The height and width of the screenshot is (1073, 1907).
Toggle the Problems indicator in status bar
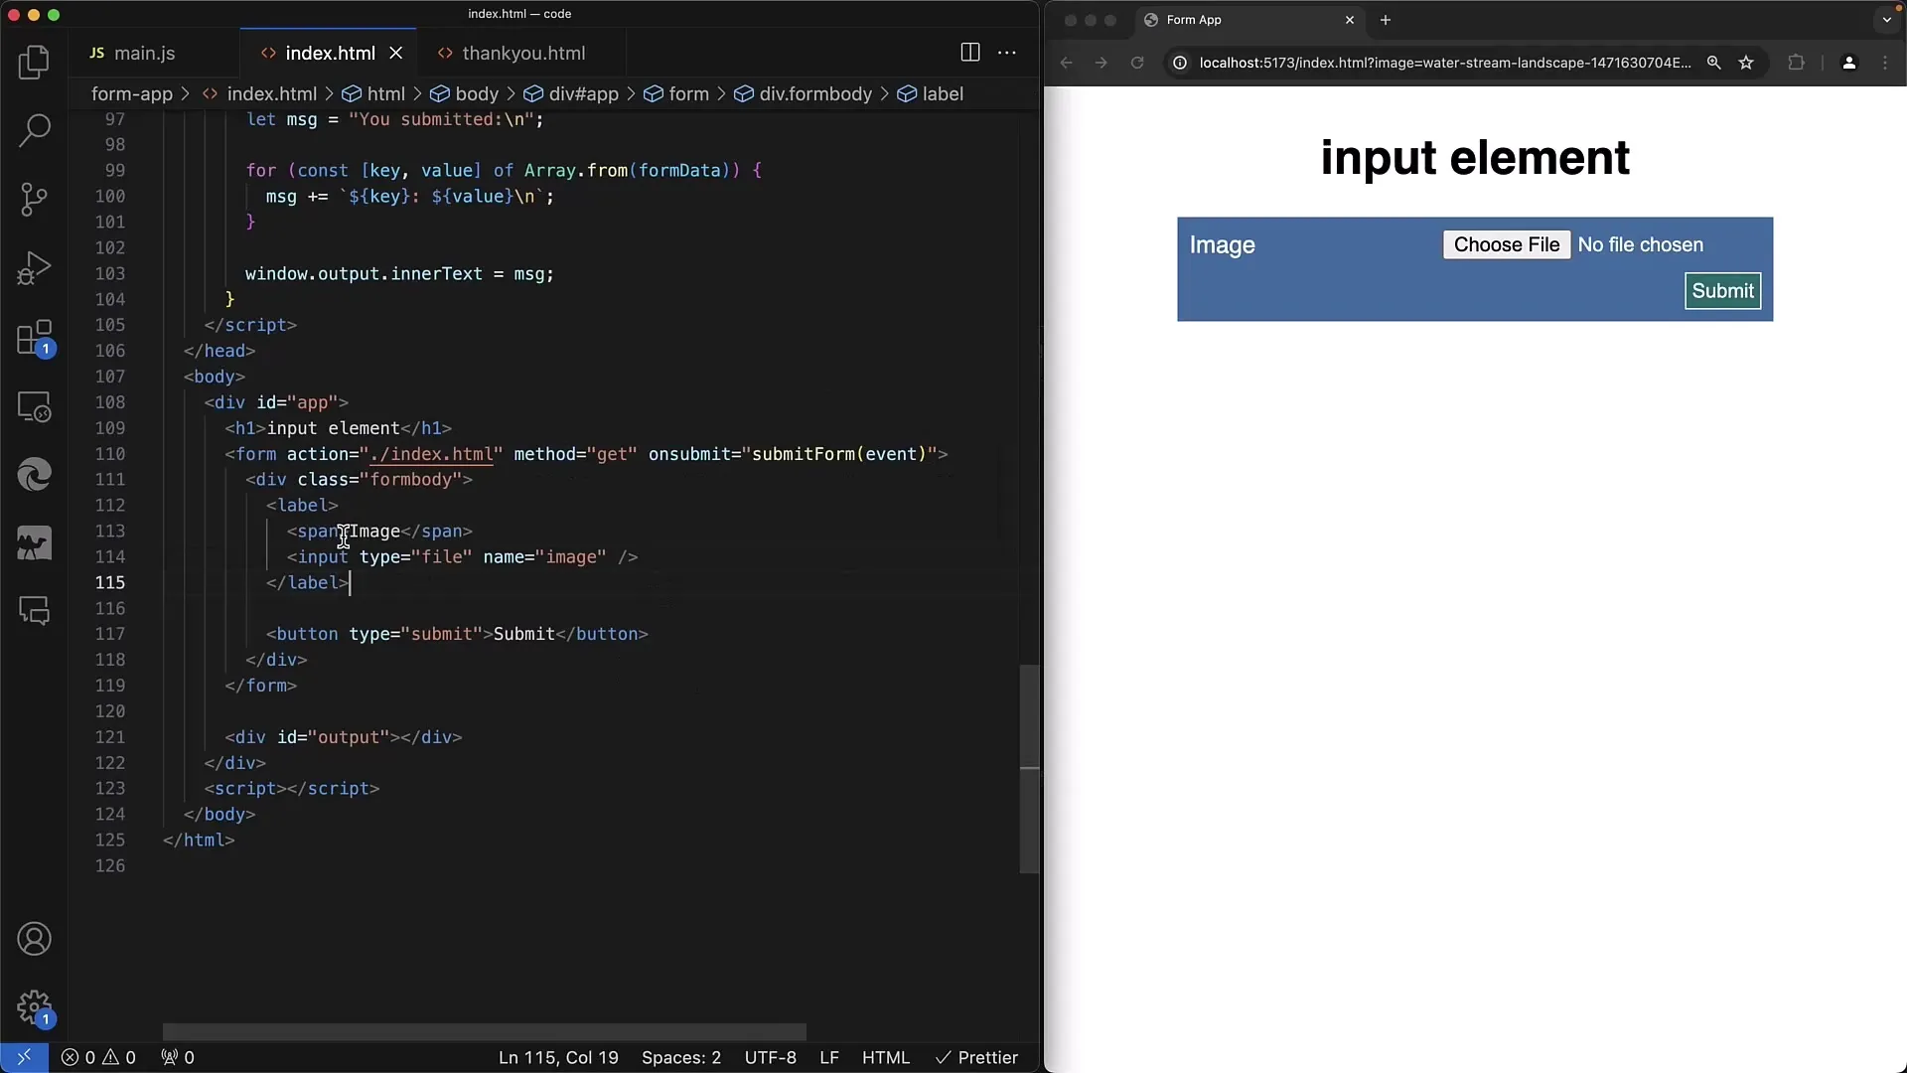tap(98, 1057)
